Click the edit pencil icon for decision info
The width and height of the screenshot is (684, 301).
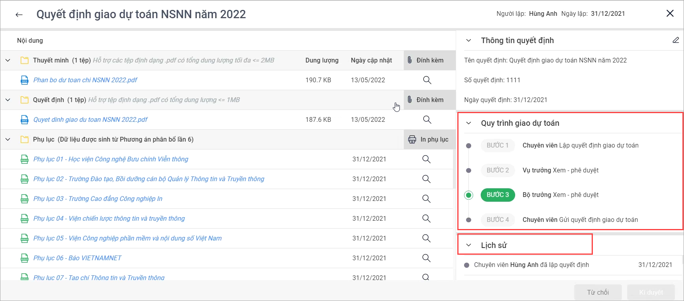(676, 40)
